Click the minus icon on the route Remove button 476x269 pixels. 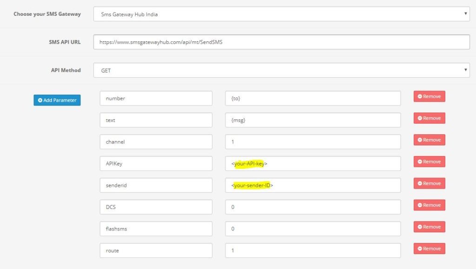[x=421, y=249]
